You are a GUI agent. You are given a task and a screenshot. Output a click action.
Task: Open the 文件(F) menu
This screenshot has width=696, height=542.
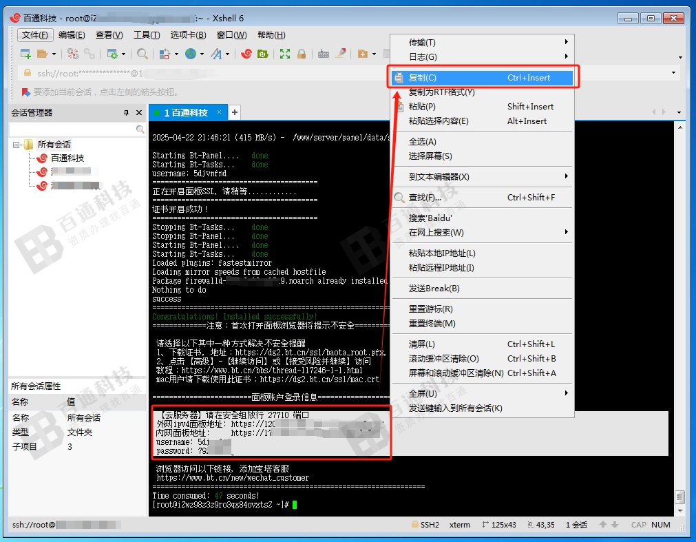click(35, 35)
